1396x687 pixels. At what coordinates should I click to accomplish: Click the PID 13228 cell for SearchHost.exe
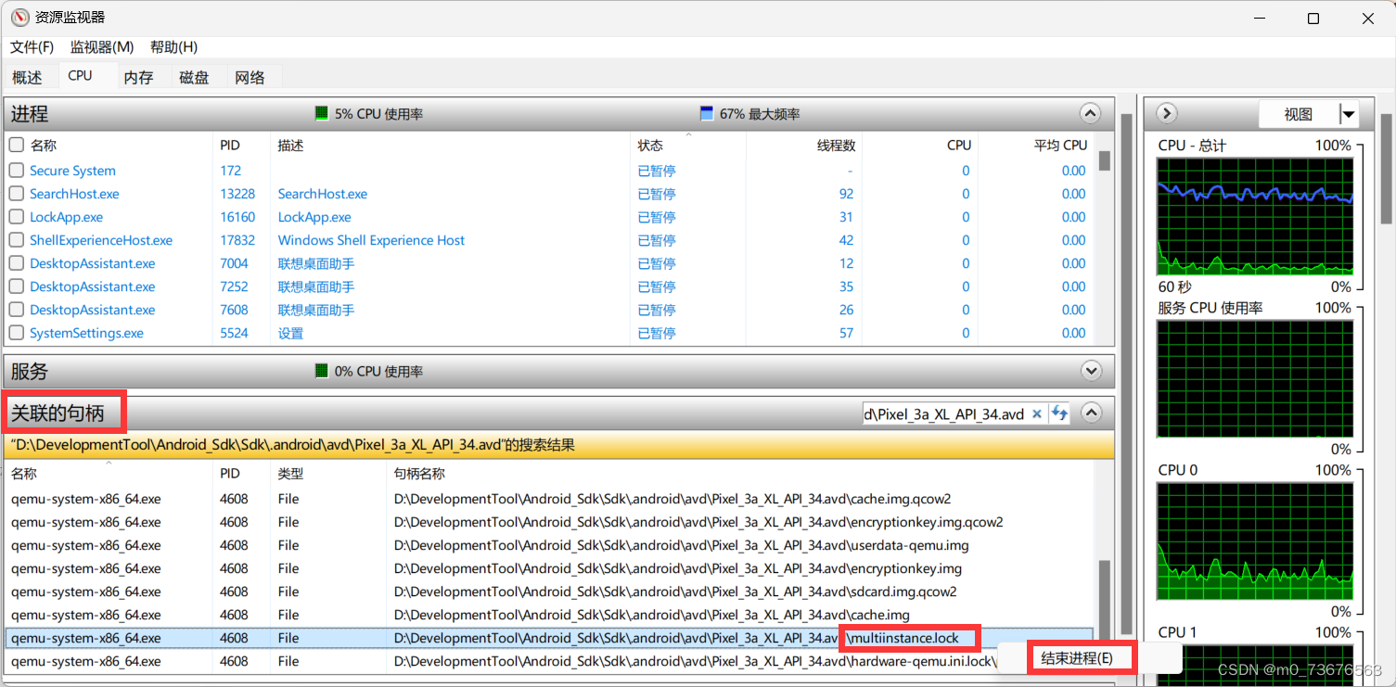pyautogui.click(x=237, y=194)
